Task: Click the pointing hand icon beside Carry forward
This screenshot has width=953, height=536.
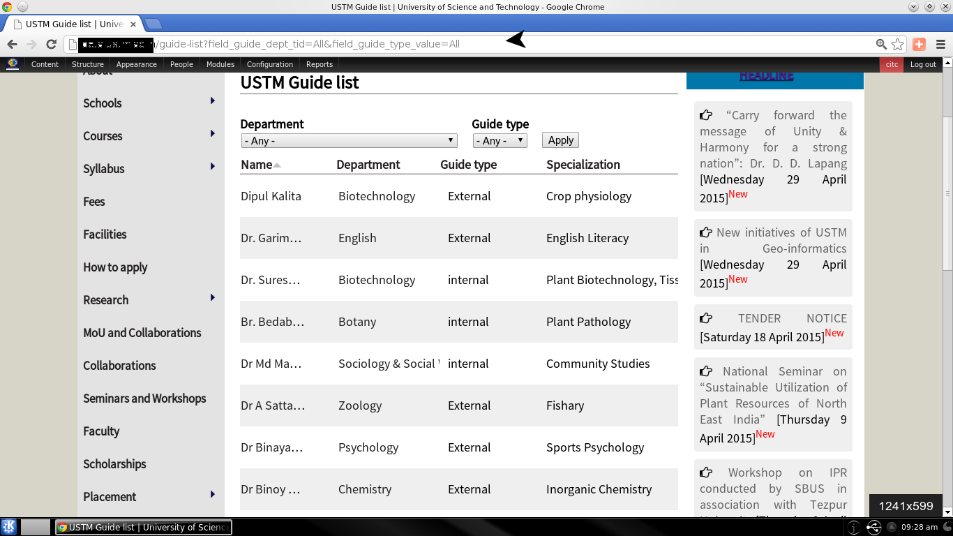Action: coord(706,115)
